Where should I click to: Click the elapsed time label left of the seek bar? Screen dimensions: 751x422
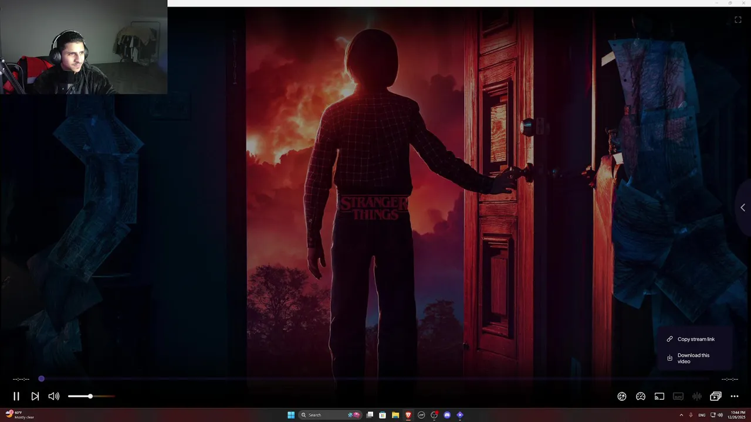coord(21,379)
